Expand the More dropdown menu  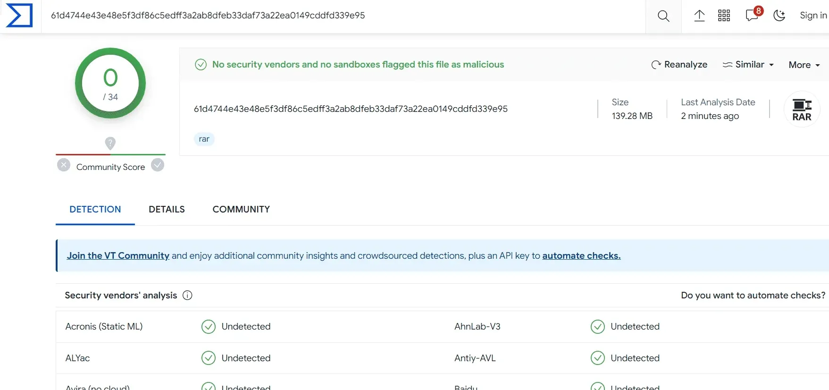804,65
